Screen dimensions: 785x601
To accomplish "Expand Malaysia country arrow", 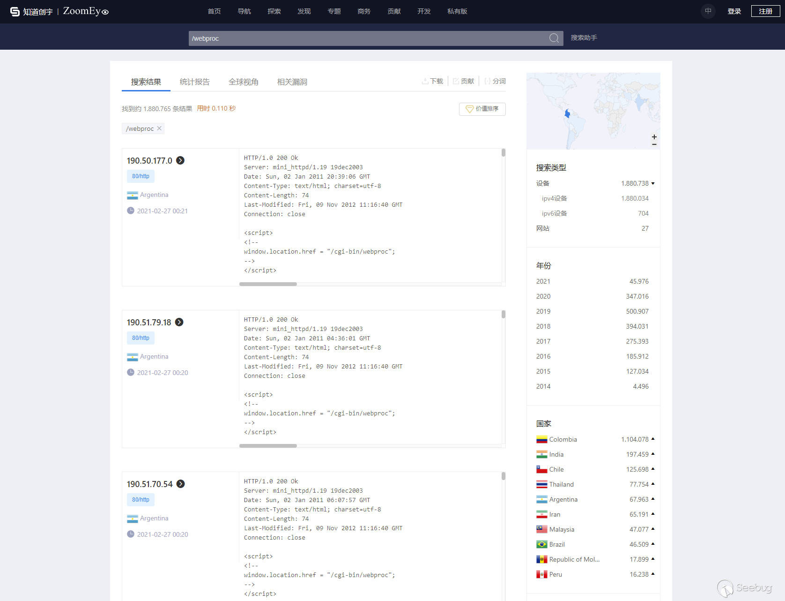I will (x=653, y=529).
